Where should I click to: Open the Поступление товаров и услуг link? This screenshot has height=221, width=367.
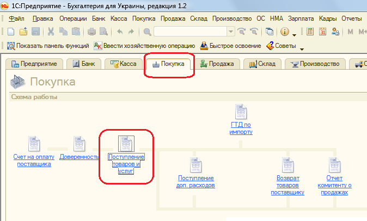(x=126, y=164)
